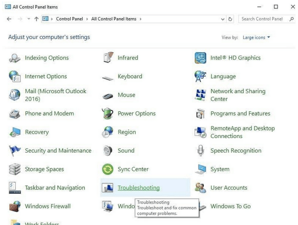Click the Taskbar and Navigation label
Screen dimensions: 298x225
55,188
